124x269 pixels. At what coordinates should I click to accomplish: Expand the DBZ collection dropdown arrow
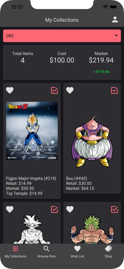coord(116,35)
